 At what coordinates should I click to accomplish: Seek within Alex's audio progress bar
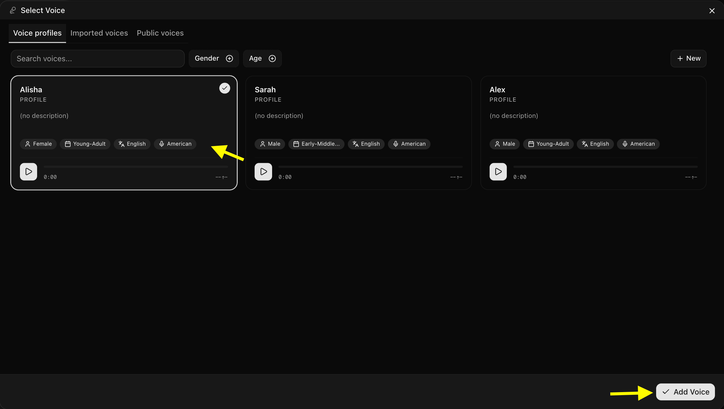(605, 166)
